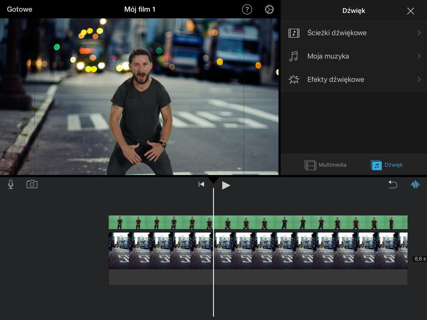
Task: Tap the Mój film 1 title
Action: click(140, 9)
